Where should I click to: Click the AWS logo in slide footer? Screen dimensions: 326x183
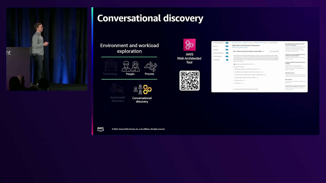coord(101,129)
